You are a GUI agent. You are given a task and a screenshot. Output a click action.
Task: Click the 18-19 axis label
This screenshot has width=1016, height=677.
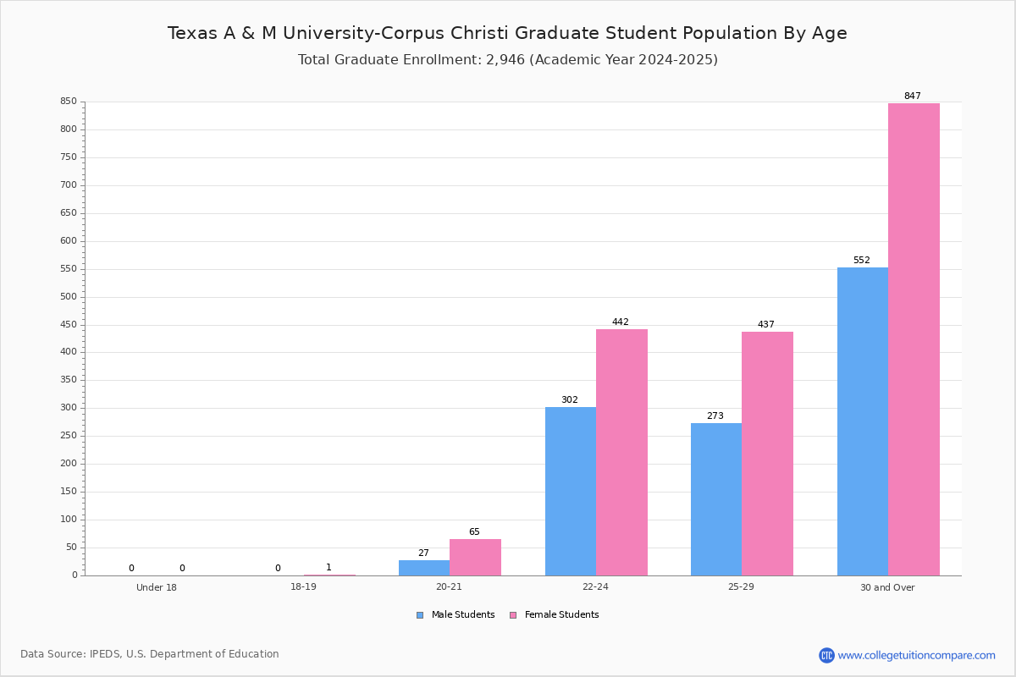pos(303,587)
